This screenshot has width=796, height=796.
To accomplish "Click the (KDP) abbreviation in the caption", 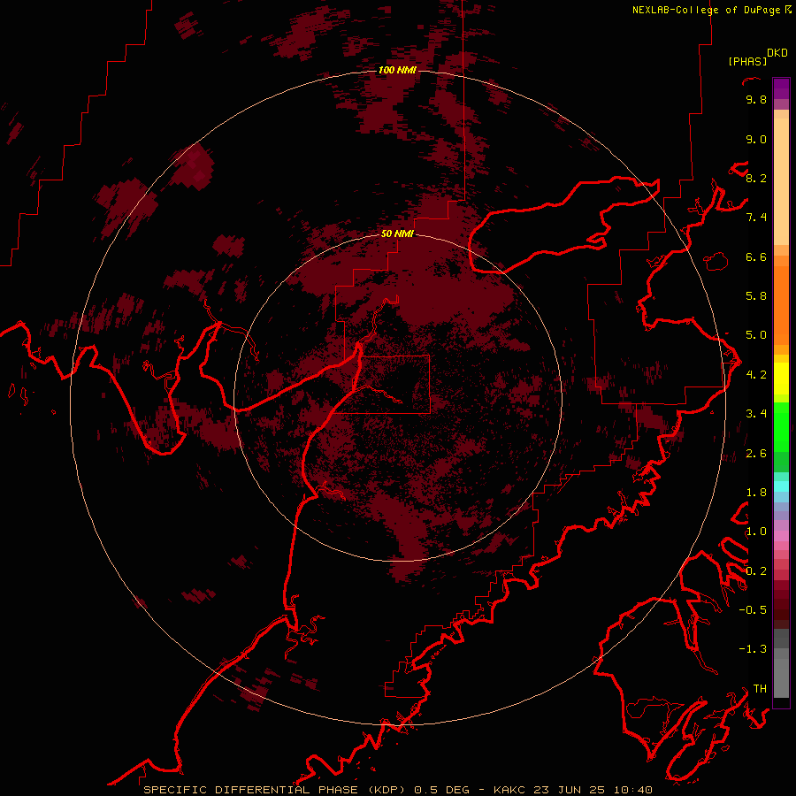I will 387,790.
